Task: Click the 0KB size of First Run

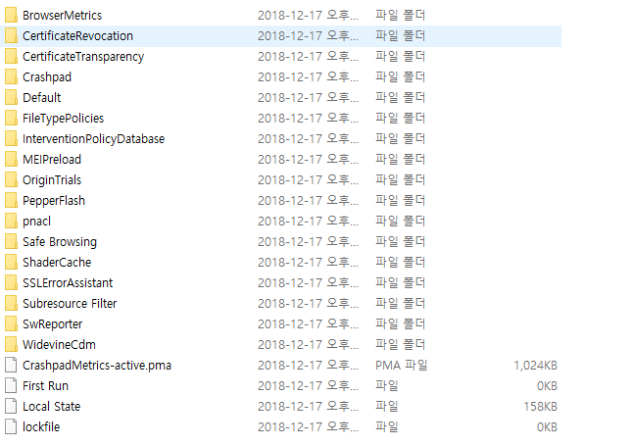Action: click(x=548, y=386)
